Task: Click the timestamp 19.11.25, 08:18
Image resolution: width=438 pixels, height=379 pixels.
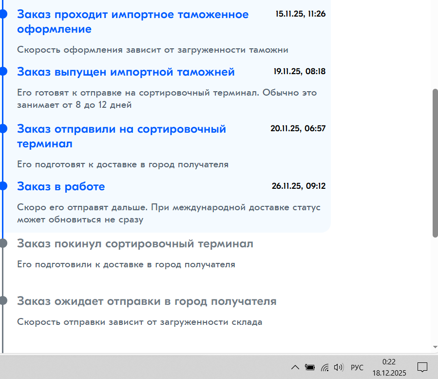Action: pyautogui.click(x=299, y=72)
